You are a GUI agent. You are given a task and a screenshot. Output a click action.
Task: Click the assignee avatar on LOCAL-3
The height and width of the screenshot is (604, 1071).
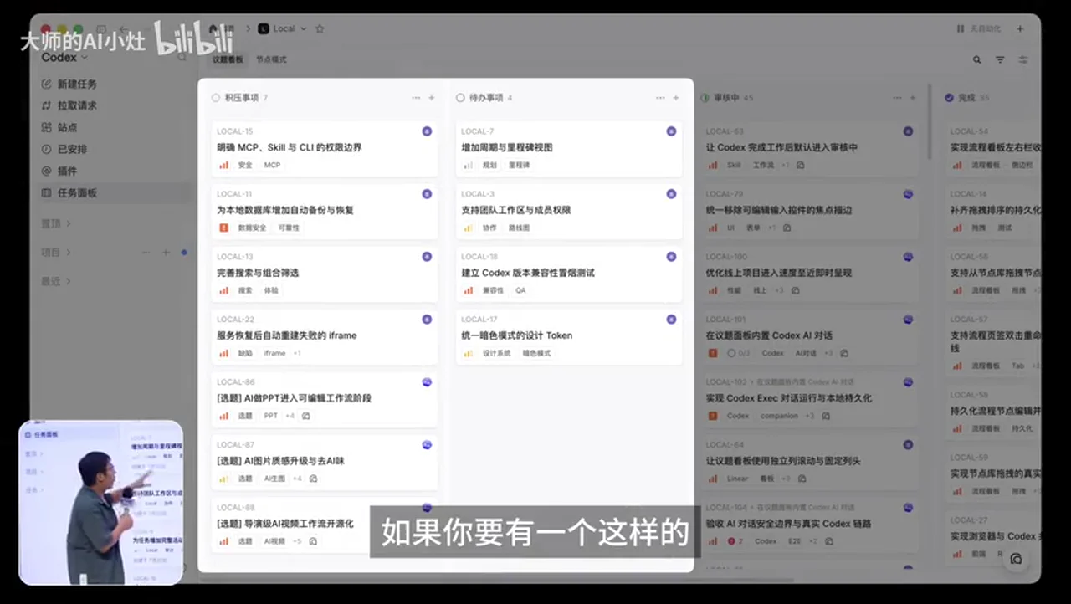pos(671,194)
